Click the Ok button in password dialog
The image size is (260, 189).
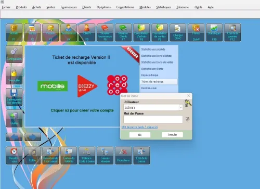[140, 135]
